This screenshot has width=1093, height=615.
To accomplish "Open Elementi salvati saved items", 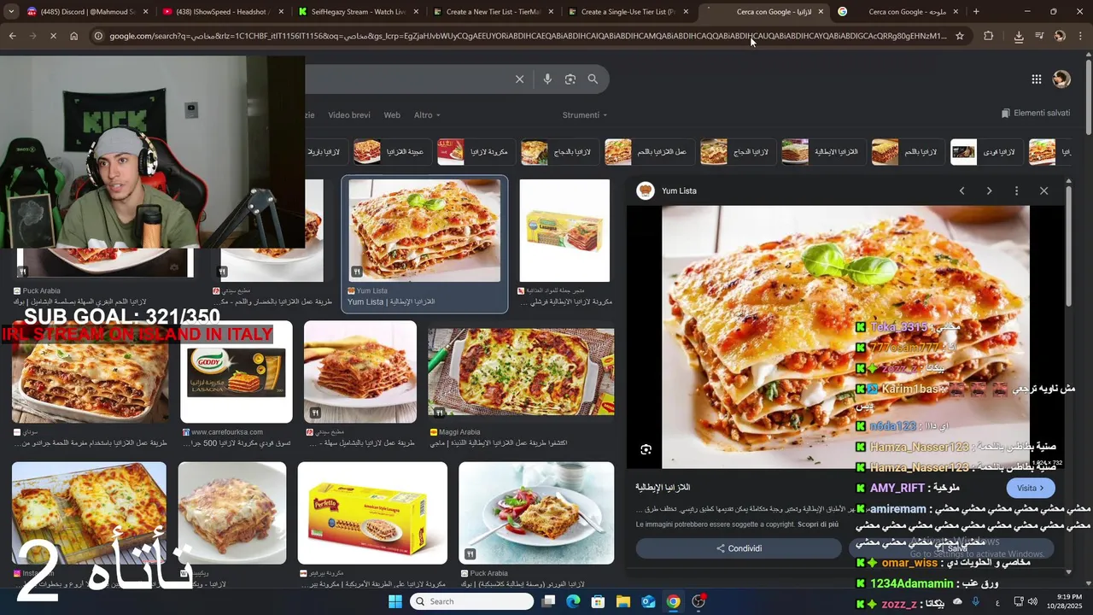I will tap(1035, 113).
